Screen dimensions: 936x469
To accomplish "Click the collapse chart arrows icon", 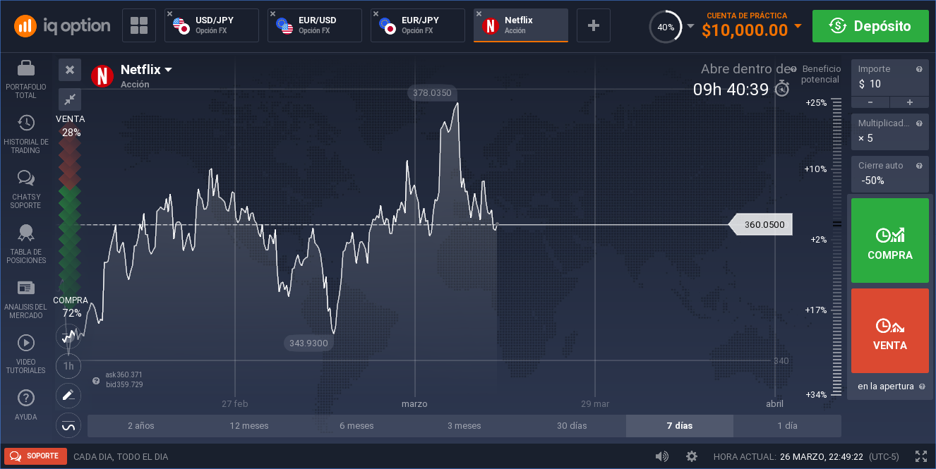I will (70, 99).
